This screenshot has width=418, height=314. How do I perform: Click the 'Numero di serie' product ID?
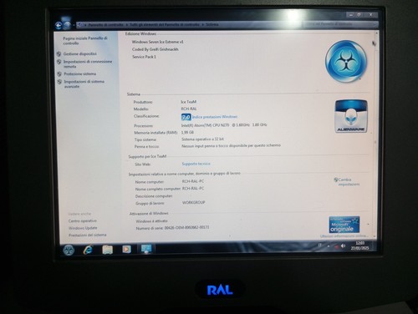click(172, 228)
